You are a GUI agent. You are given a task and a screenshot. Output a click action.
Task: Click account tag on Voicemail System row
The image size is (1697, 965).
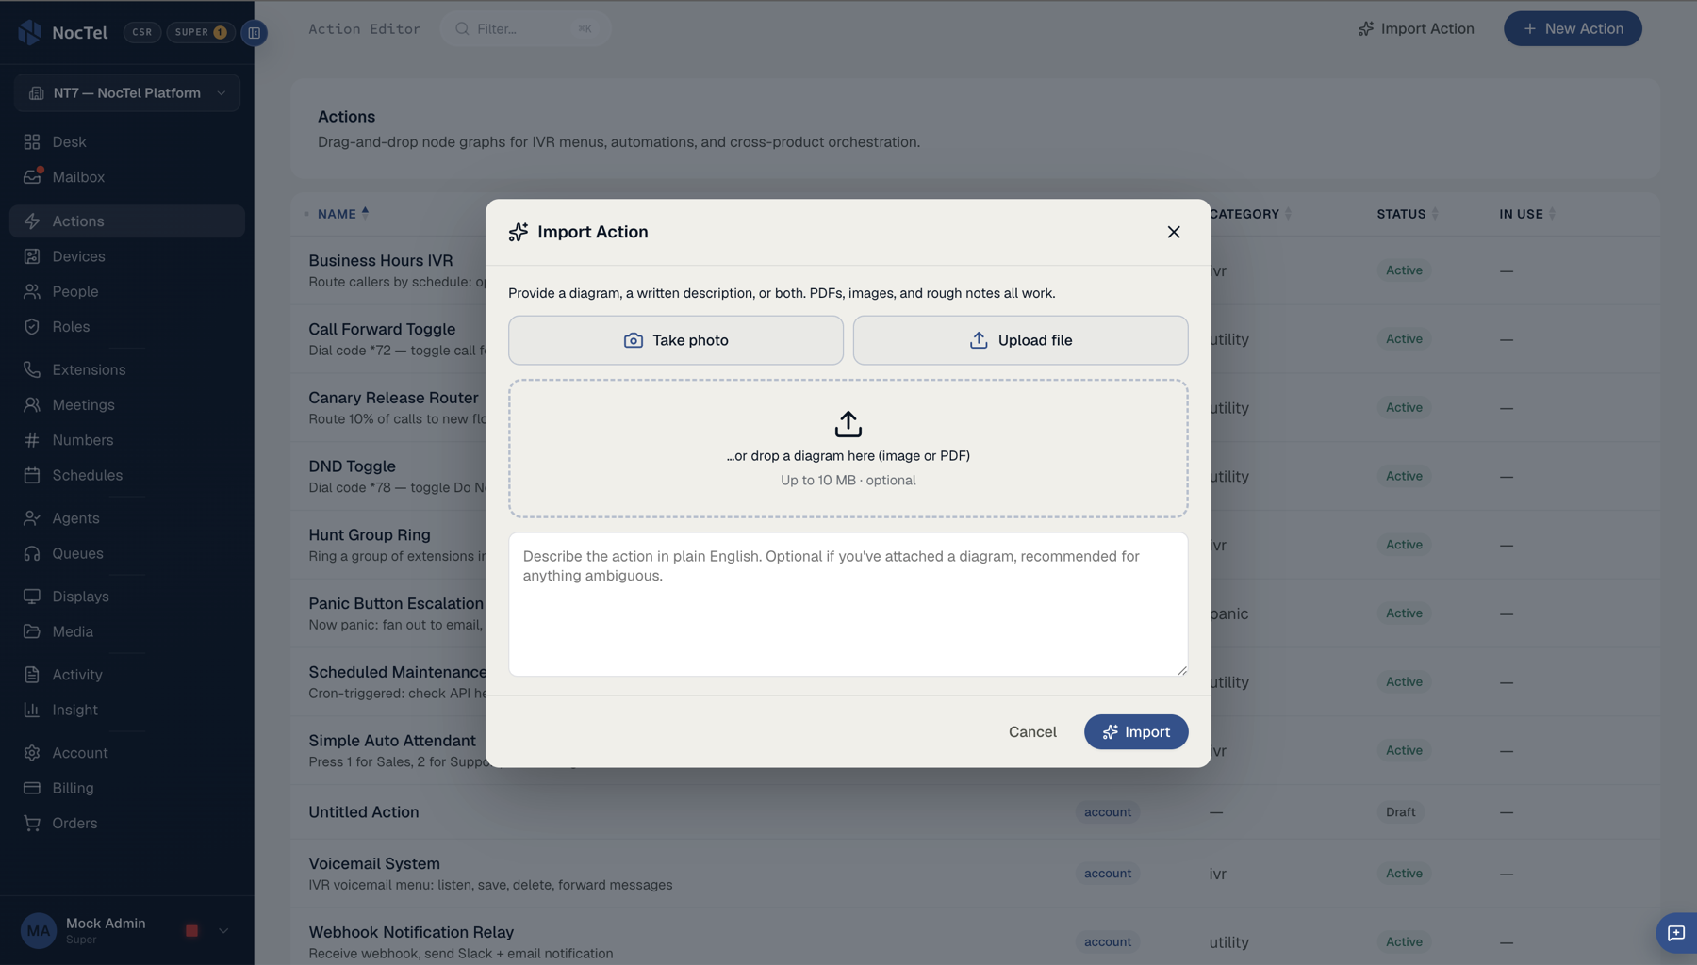[1107, 874]
